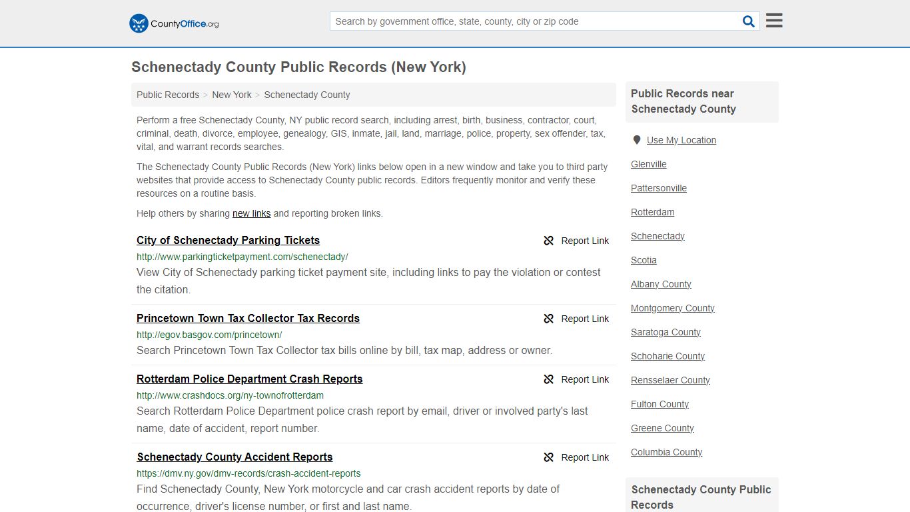Open New York breadcrumb
The width and height of the screenshot is (910, 512).
point(232,95)
